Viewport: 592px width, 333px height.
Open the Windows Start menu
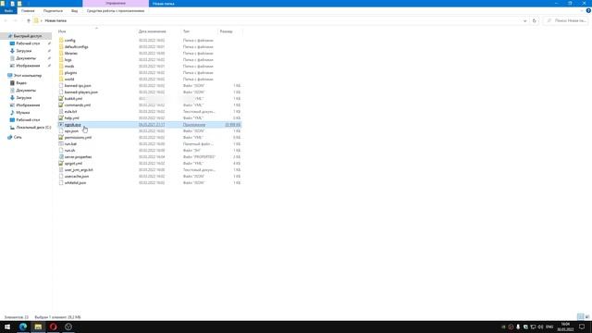click(x=7, y=327)
